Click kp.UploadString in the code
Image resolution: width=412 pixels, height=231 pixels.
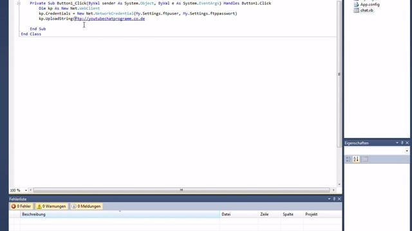56,19
